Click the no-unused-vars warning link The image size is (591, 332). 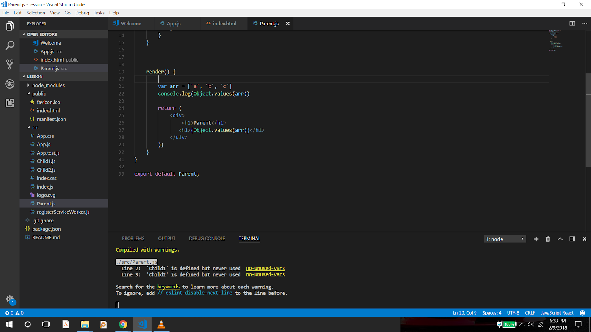pos(265,268)
